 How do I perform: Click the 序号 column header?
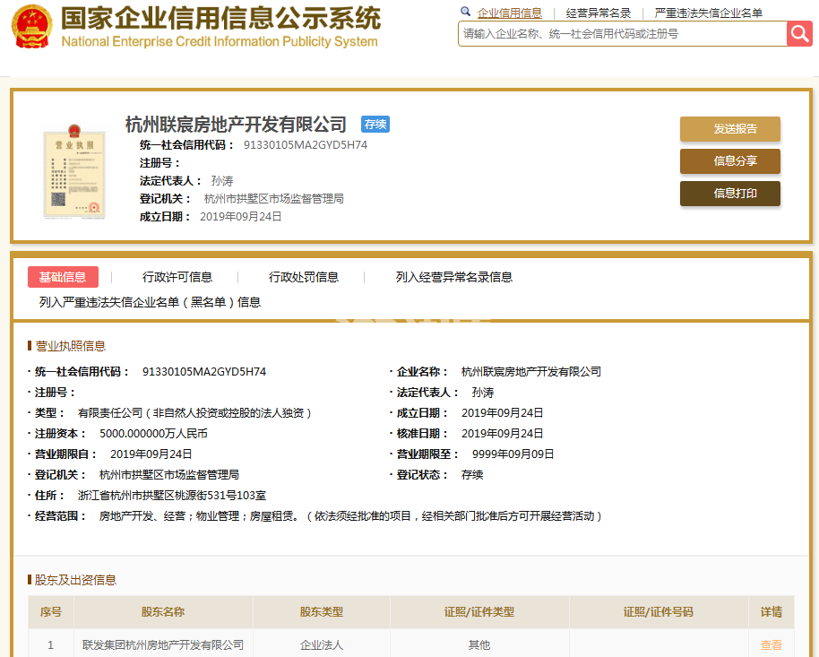pyautogui.click(x=51, y=611)
